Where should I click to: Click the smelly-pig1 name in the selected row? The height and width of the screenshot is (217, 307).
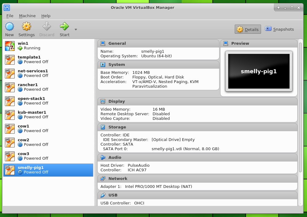[x=31, y=168]
